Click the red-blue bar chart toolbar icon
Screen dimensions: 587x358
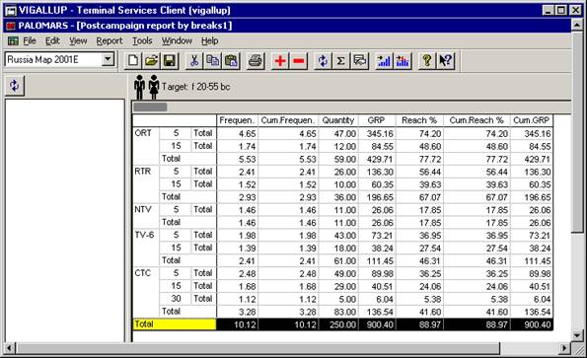point(403,60)
